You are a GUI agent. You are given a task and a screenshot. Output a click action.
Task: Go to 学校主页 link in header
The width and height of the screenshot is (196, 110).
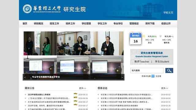168,13
